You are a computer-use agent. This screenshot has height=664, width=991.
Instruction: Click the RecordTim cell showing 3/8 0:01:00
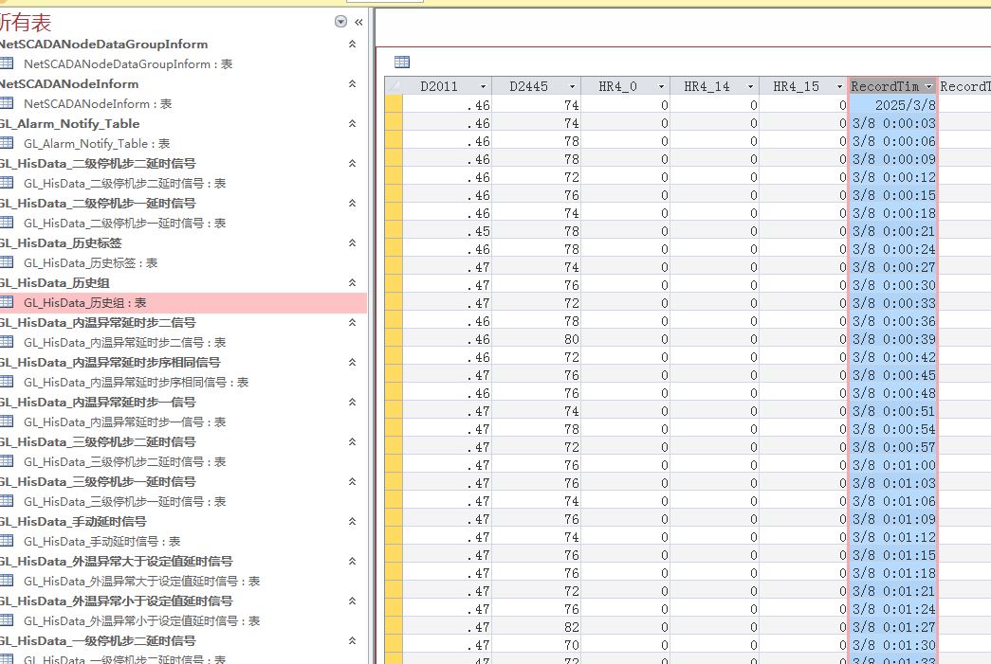tap(892, 465)
